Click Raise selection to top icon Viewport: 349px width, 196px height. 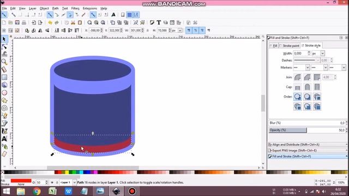pyautogui.click(x=77, y=30)
